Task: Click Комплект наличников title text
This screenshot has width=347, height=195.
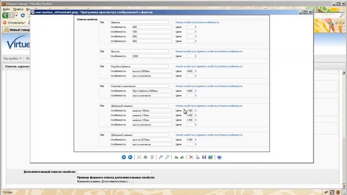Action: tap(123, 86)
